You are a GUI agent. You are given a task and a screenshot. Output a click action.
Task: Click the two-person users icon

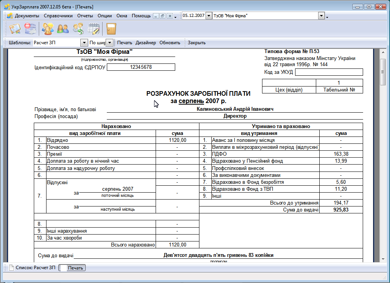click(63, 29)
